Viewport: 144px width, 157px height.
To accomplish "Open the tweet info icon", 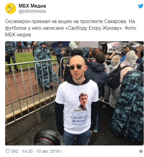I will (x=141, y=151).
